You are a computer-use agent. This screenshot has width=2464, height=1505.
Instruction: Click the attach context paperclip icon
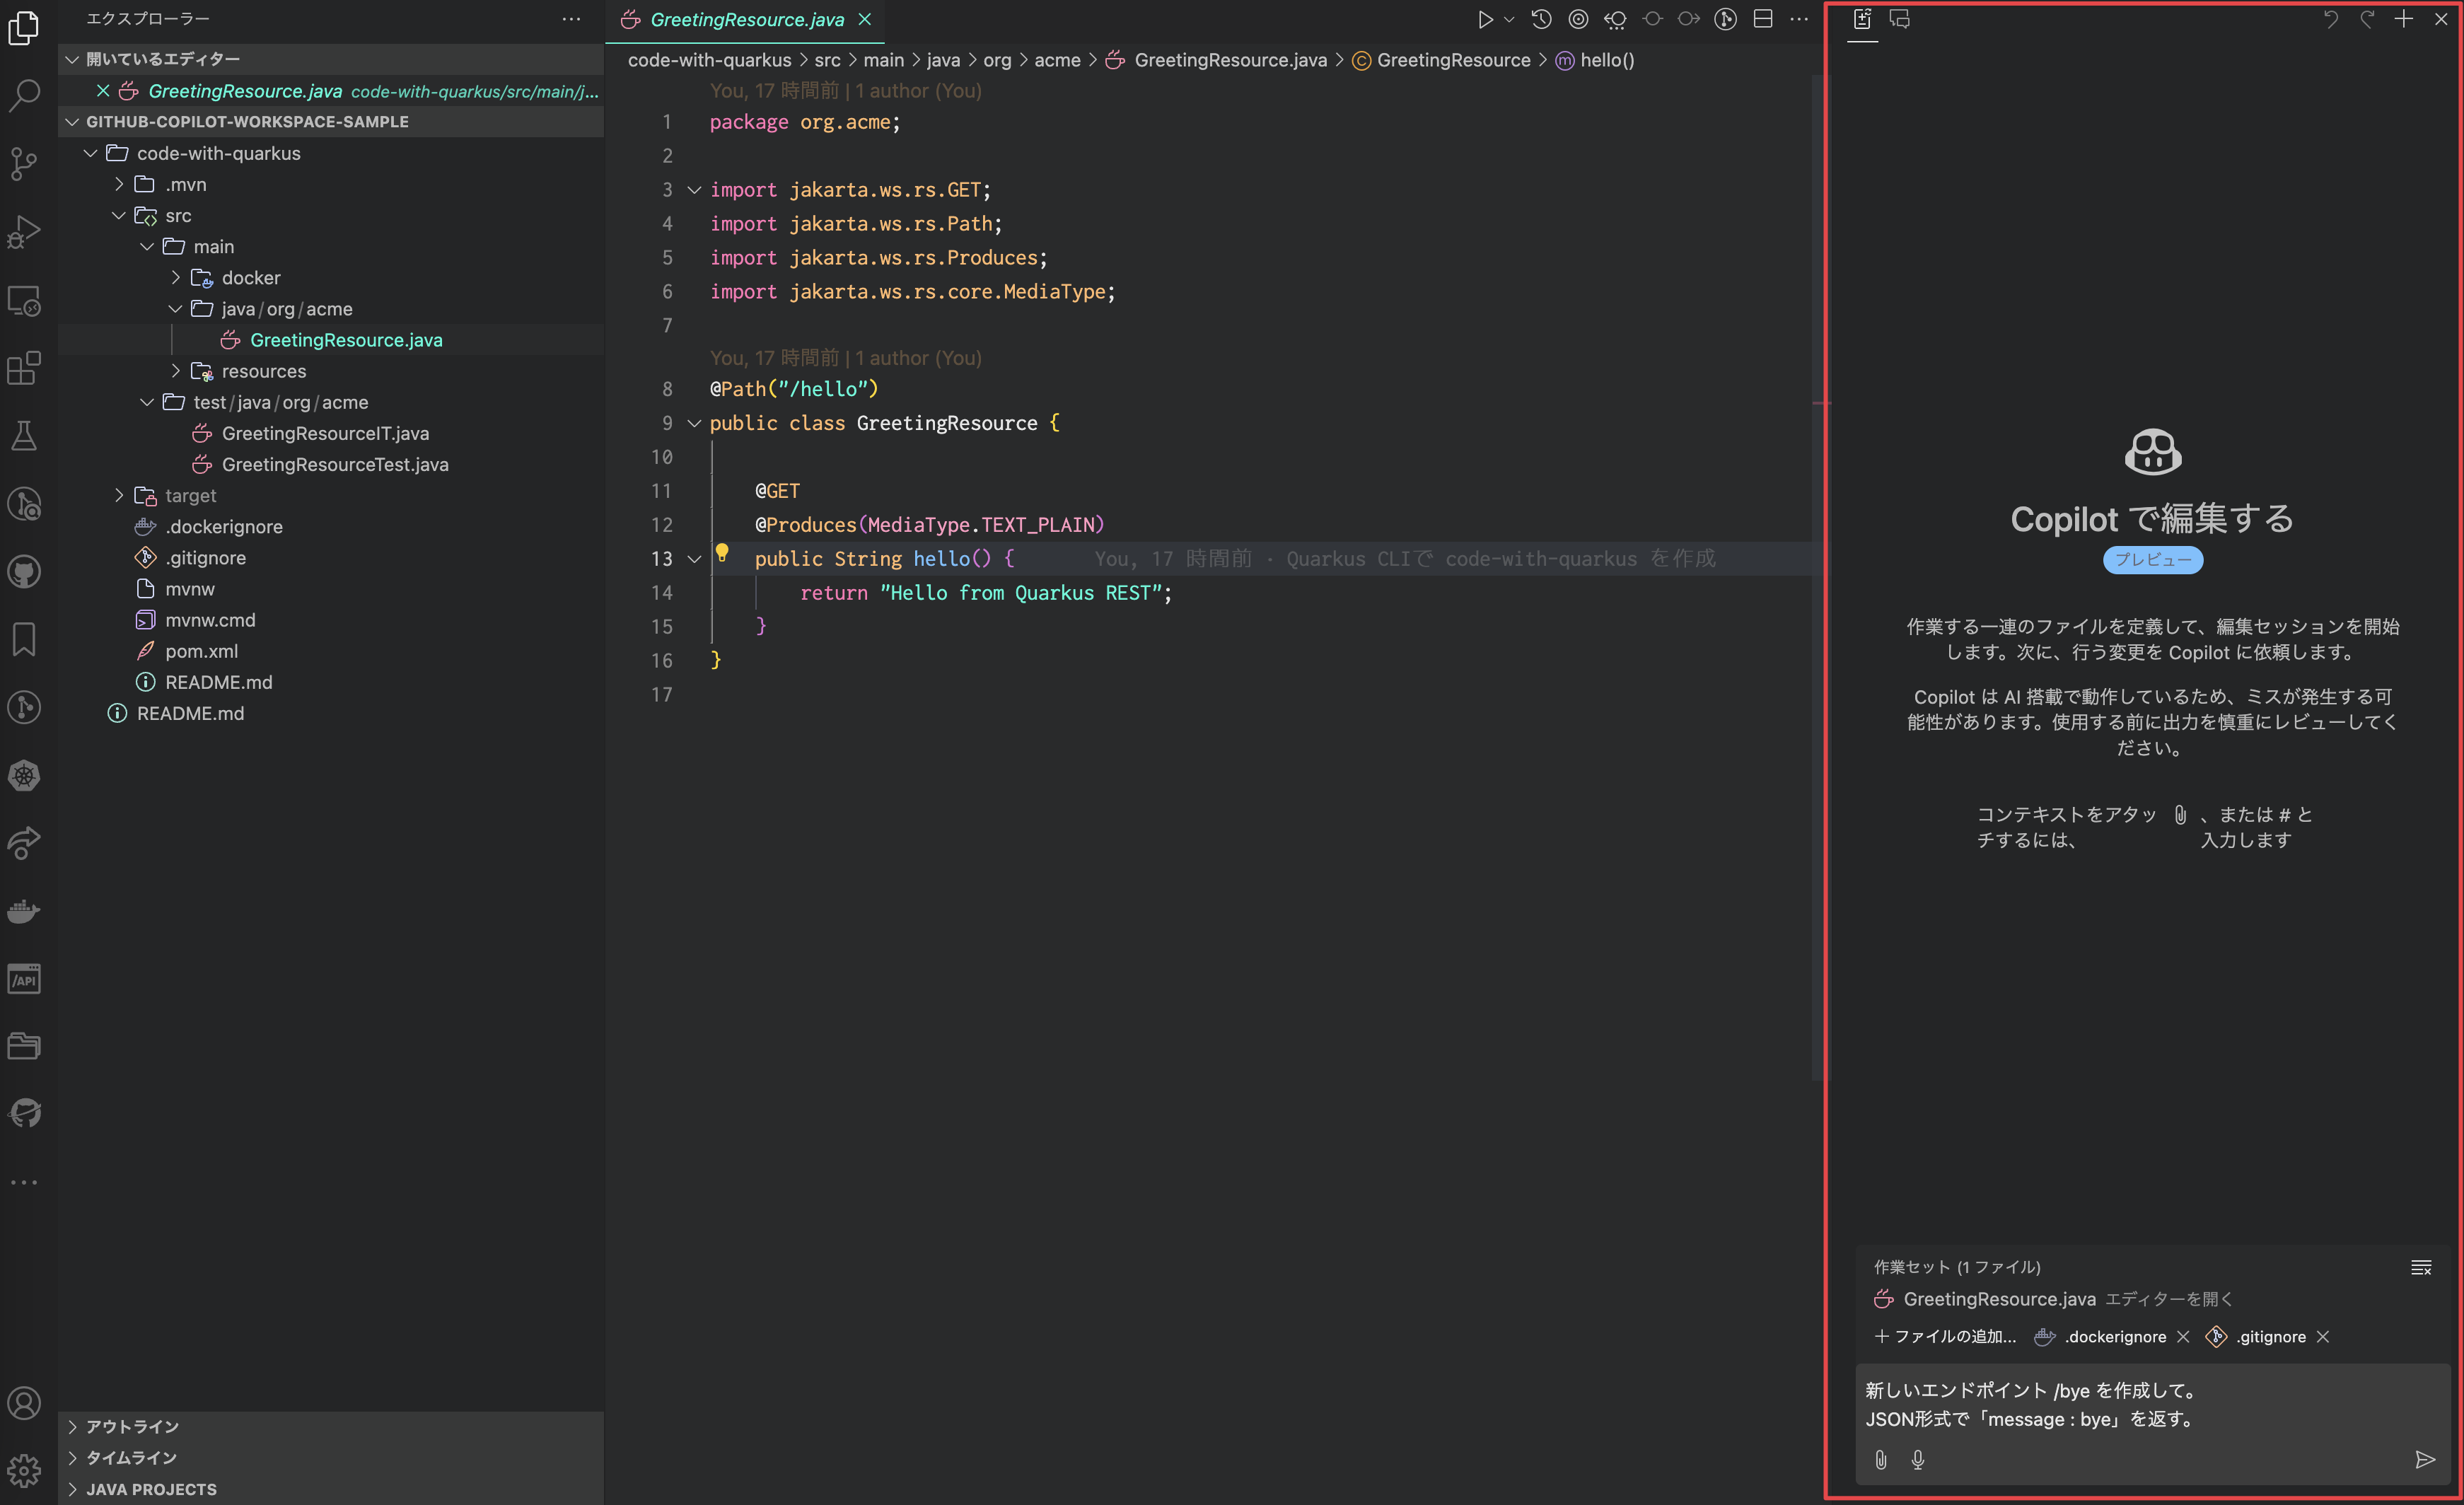1881,1460
